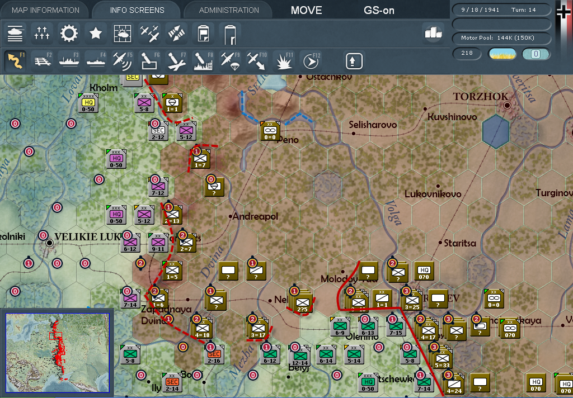Select the green 6-9 division counter

tap(340, 326)
